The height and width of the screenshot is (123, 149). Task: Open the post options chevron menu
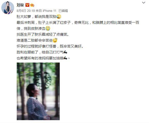click(144, 3)
